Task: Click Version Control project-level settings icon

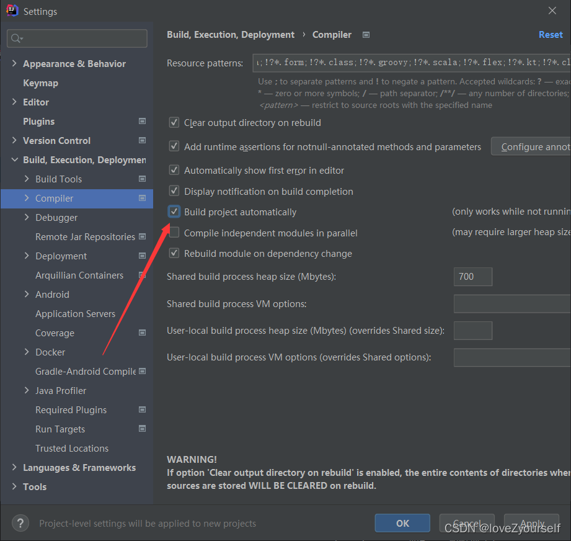Action: 143,140
